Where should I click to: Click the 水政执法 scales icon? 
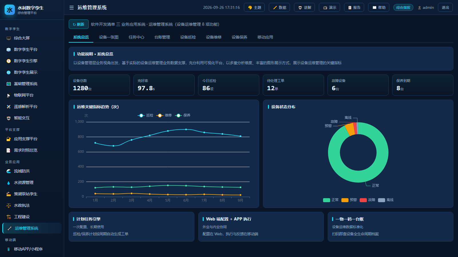click(x=9, y=206)
